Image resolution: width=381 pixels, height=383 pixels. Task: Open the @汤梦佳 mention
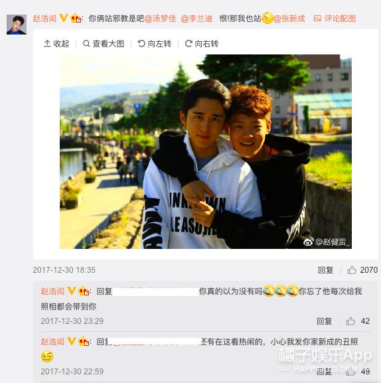[x=160, y=19]
